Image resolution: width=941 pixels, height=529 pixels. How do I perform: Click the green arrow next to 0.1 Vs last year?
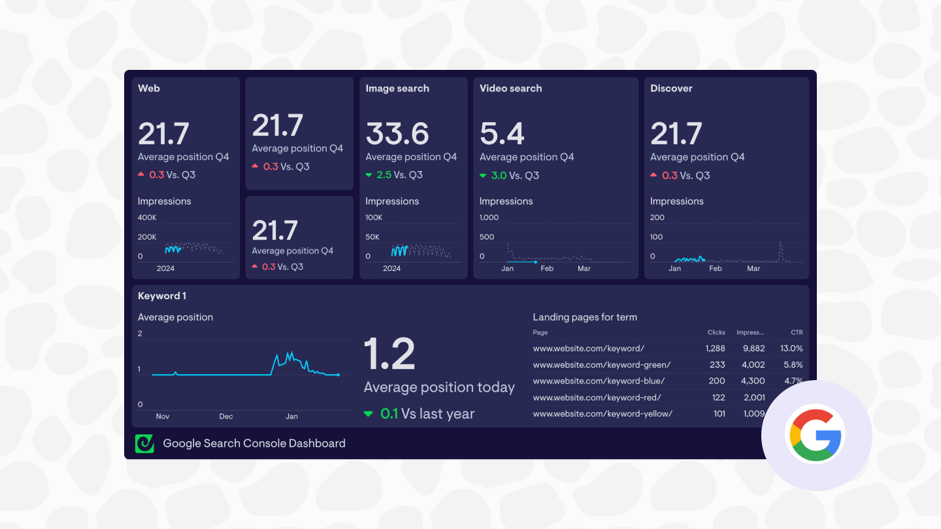369,413
